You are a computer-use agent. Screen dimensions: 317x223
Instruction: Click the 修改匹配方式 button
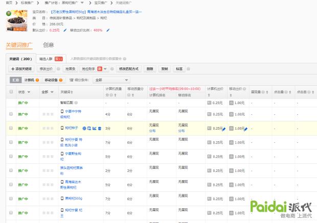coord(129,69)
